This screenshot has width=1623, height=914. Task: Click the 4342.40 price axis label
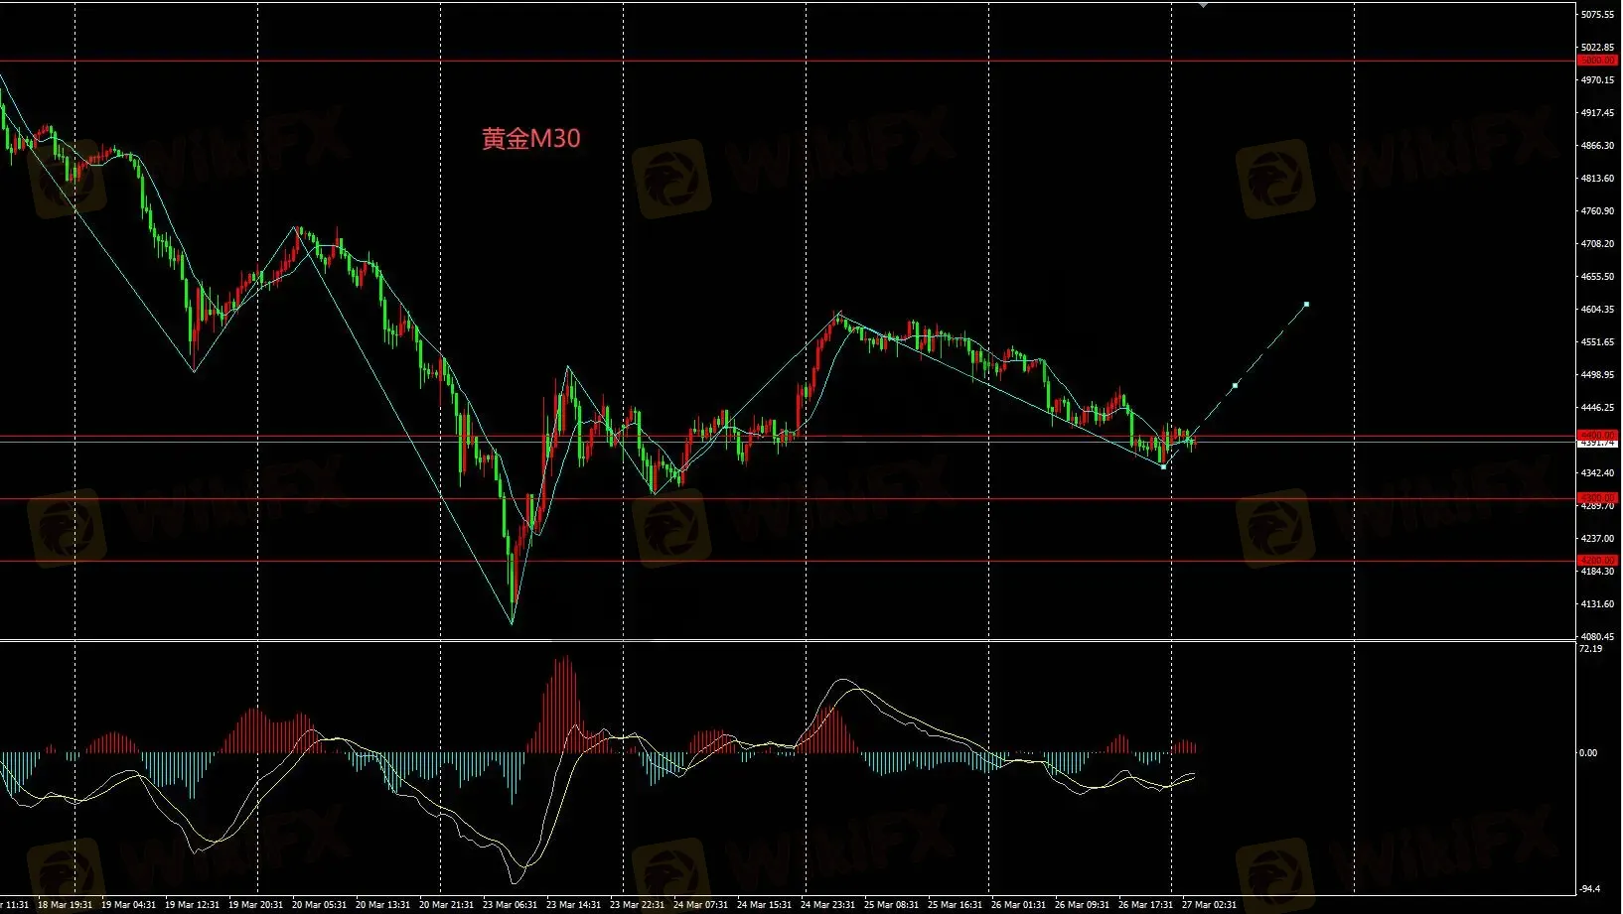tap(1597, 473)
